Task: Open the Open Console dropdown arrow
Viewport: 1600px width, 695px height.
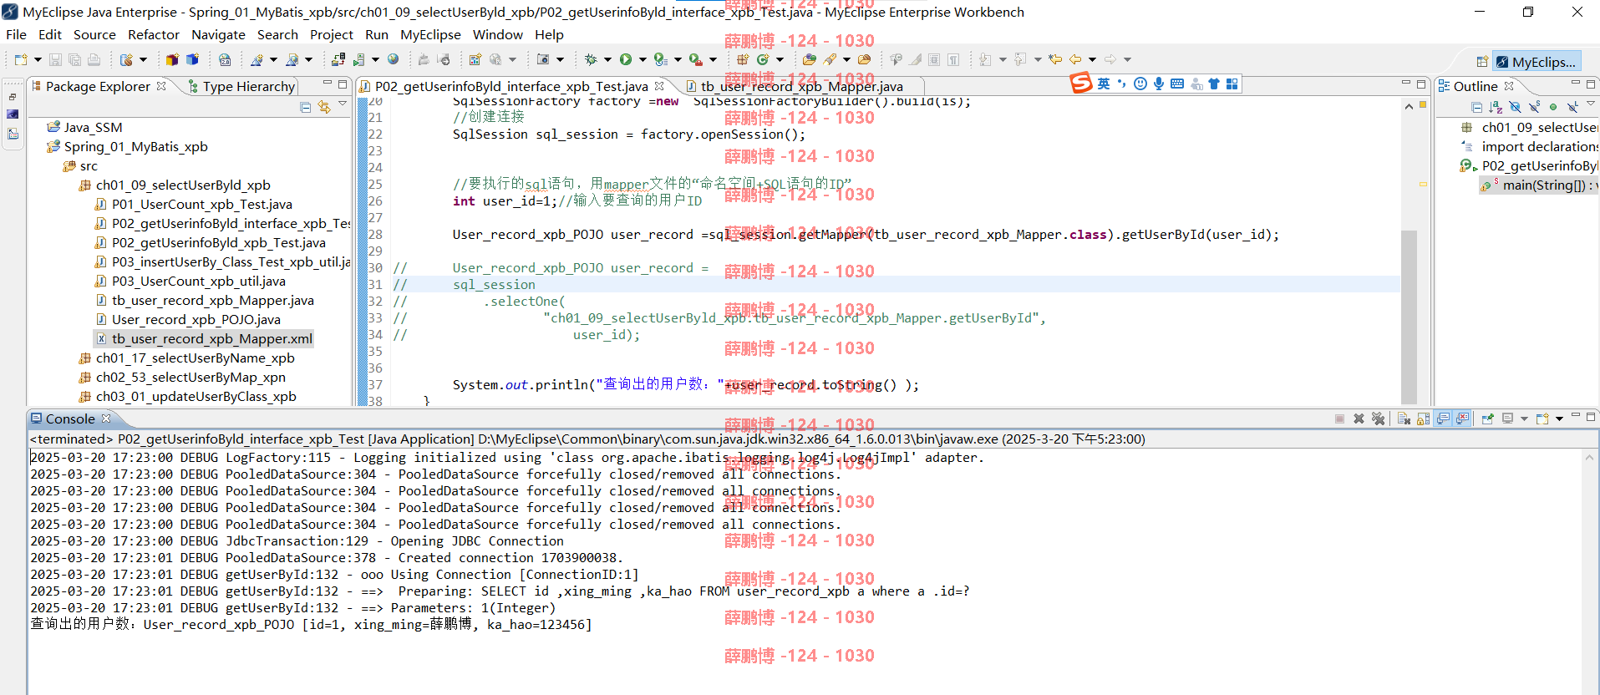Action: tap(1559, 419)
